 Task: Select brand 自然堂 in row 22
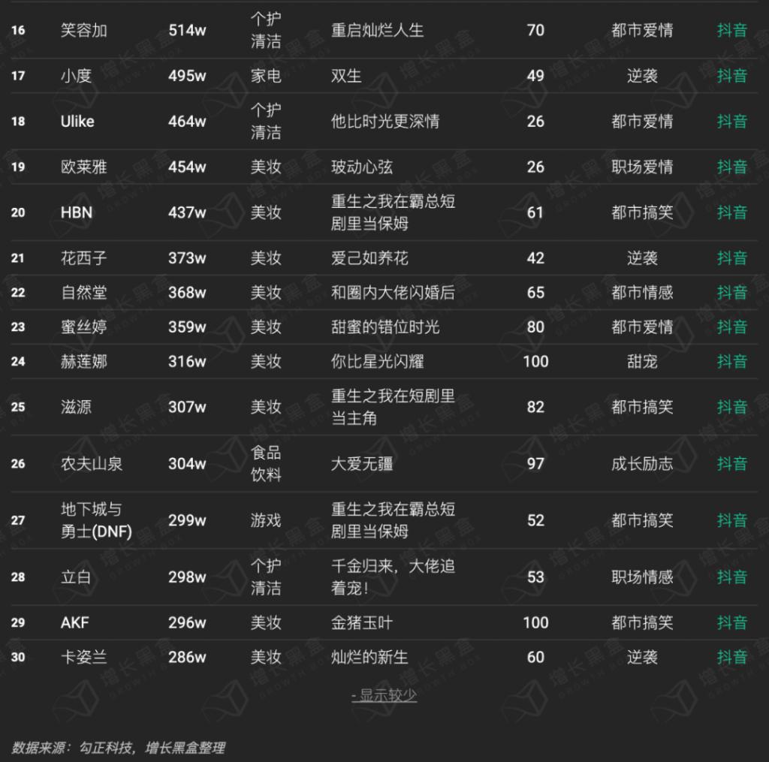(84, 292)
